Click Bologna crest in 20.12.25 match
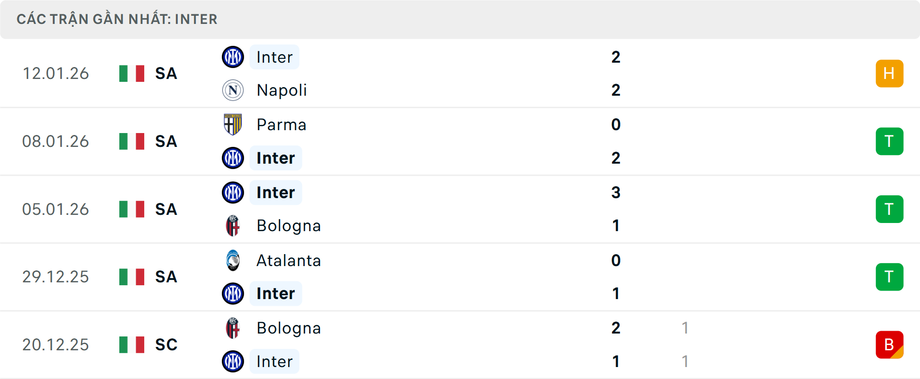Viewport: 920px width, 379px height. [233, 328]
